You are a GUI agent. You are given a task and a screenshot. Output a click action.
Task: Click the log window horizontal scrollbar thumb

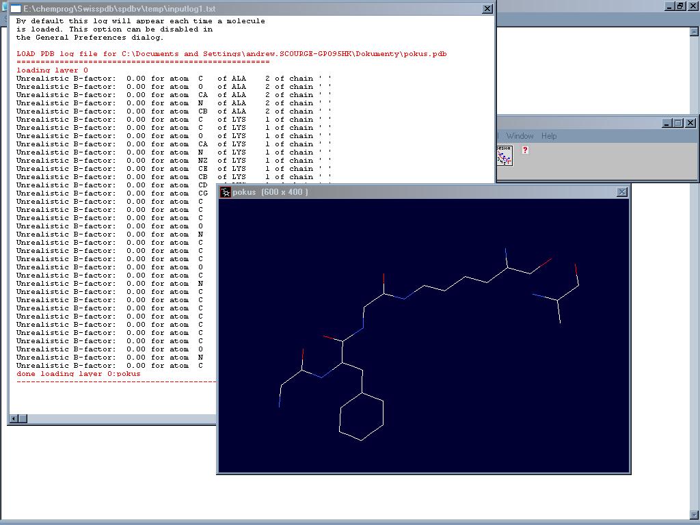pyautogui.click(x=23, y=418)
